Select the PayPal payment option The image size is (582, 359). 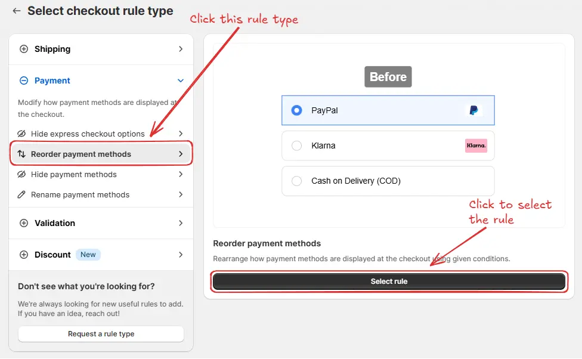coord(298,110)
